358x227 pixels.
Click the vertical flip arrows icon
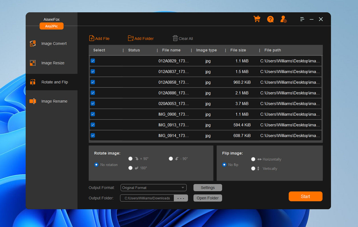(258, 169)
